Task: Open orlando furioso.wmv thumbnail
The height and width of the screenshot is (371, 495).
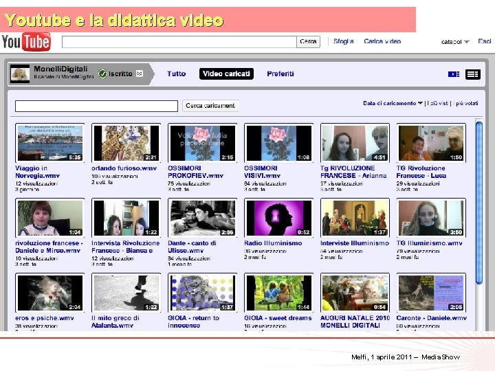Action: tap(126, 143)
